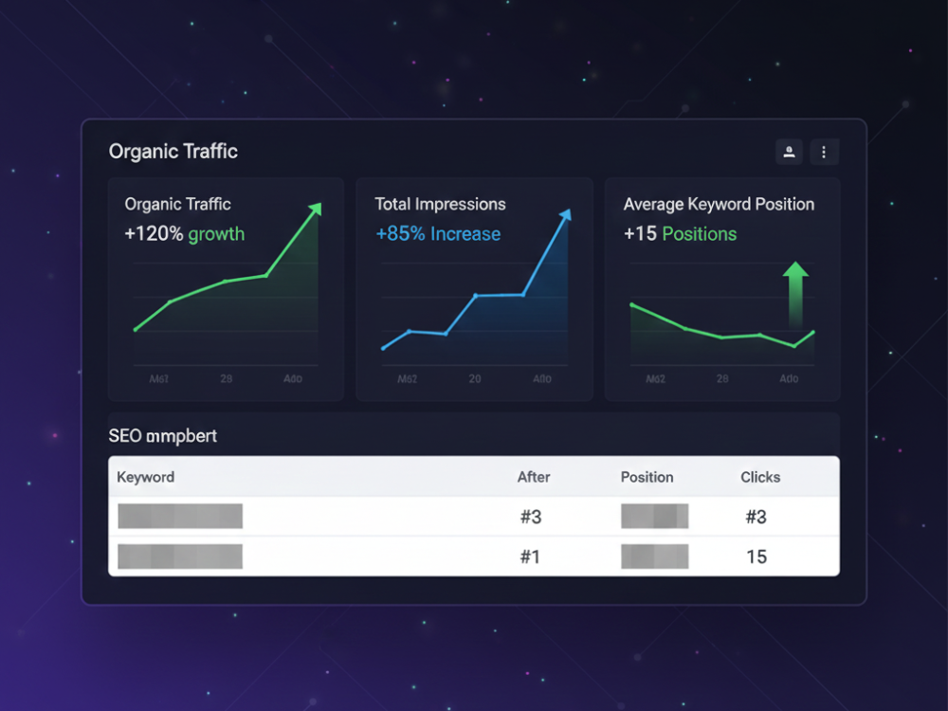948x711 pixels.
Task: Select the Total Impressions card title
Action: click(x=440, y=204)
